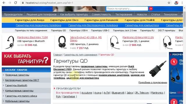Viewport: 186px width, 104px height.
Task: Filter manufacturers by Sennheiser
Action: [69, 96]
